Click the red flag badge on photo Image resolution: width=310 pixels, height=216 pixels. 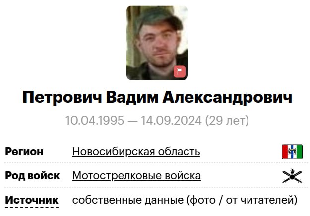click(x=180, y=71)
